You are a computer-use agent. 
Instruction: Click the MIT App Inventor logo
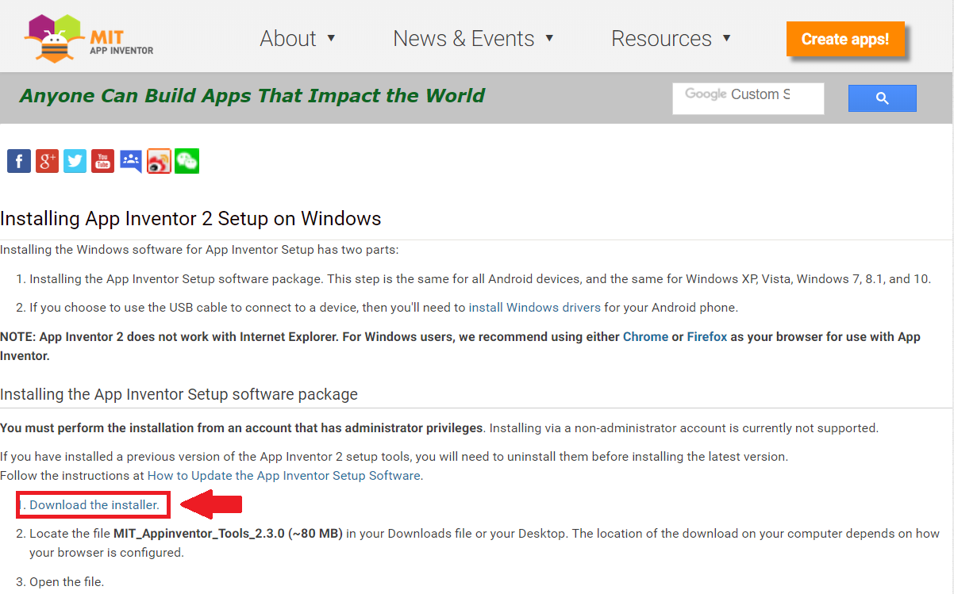87,36
